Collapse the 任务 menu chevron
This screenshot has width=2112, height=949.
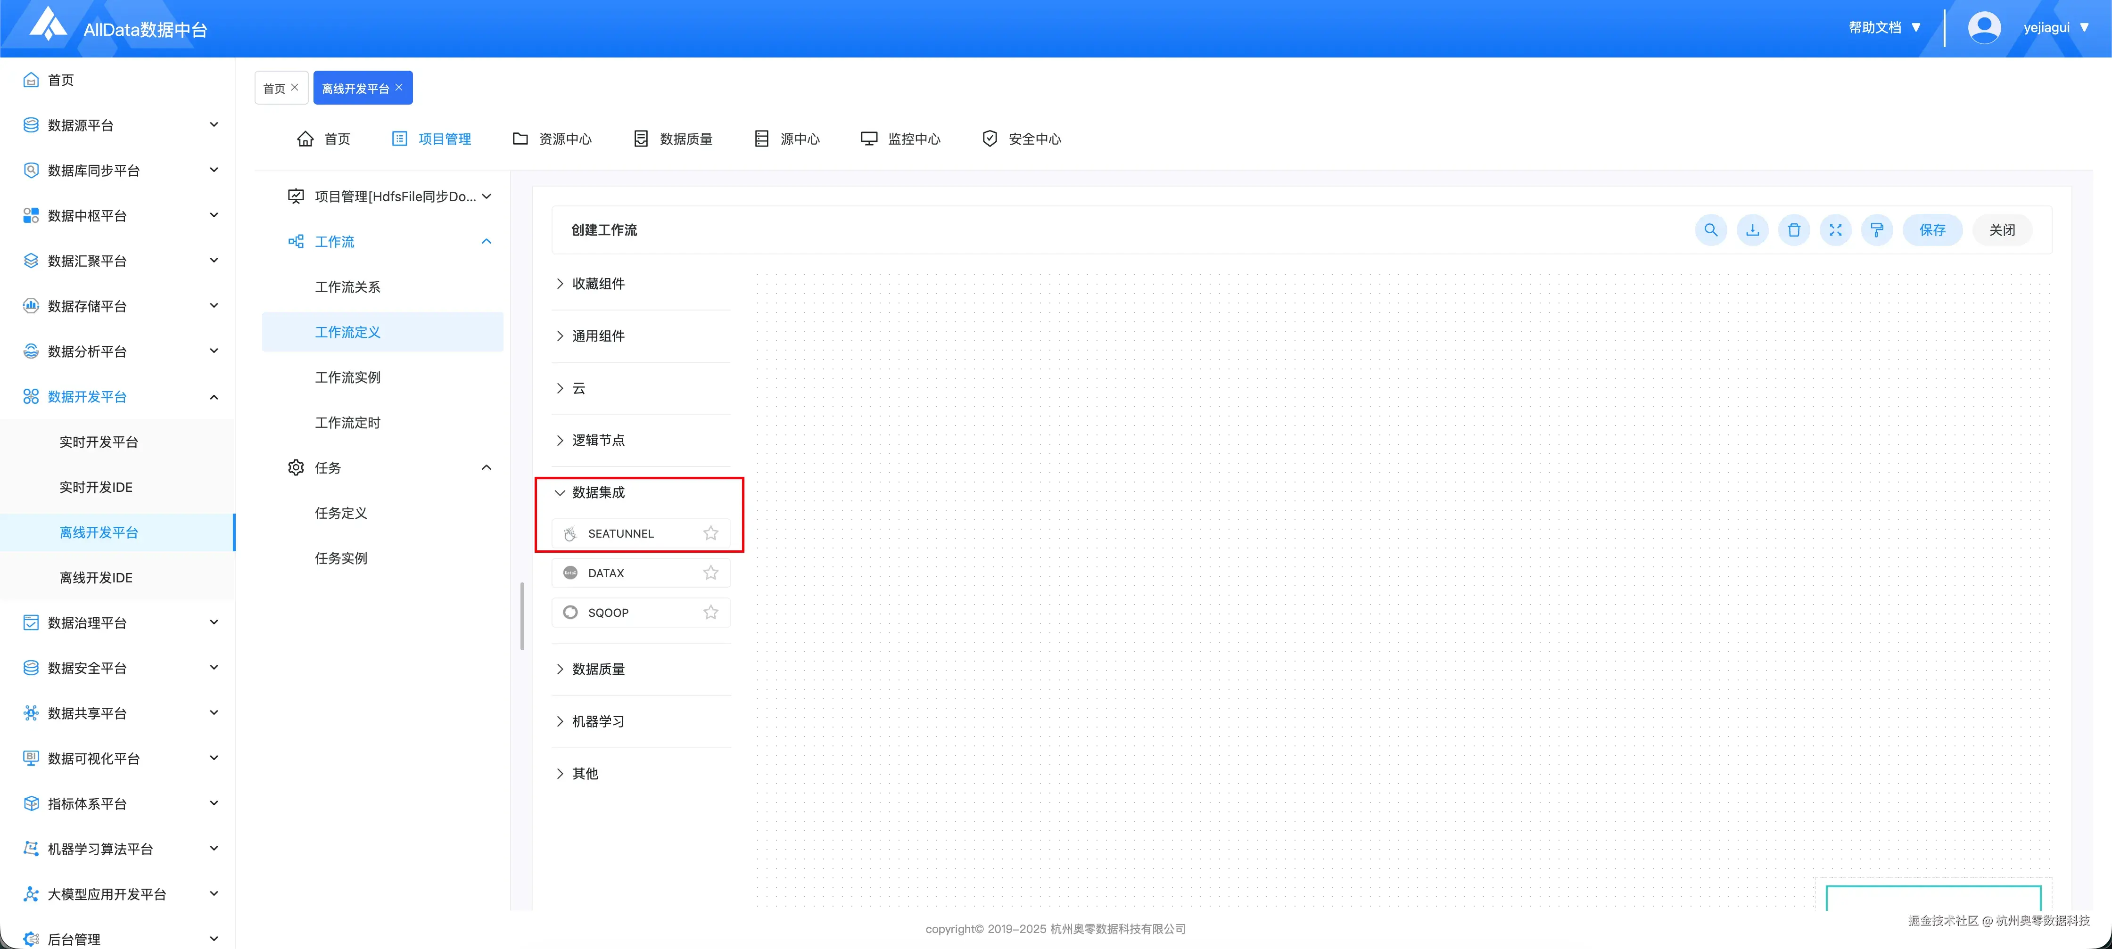pos(486,468)
